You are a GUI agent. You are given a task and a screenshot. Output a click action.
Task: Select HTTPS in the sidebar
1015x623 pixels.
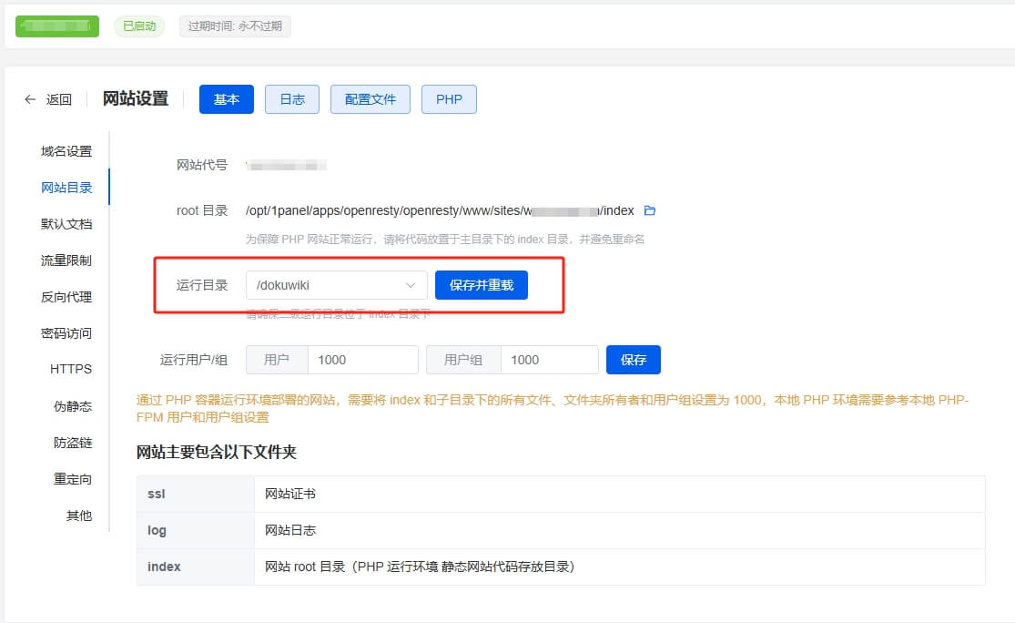click(x=71, y=369)
